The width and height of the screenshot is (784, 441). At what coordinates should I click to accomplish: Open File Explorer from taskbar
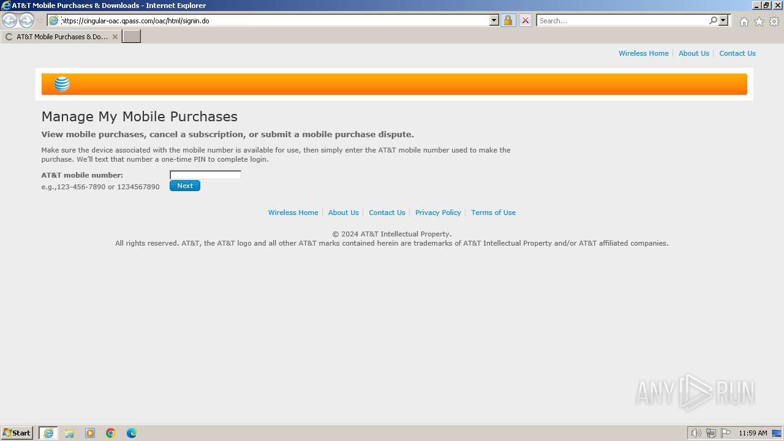pos(69,433)
